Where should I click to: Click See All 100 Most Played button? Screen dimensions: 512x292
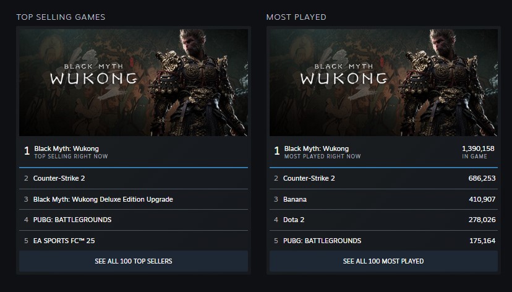(x=383, y=261)
